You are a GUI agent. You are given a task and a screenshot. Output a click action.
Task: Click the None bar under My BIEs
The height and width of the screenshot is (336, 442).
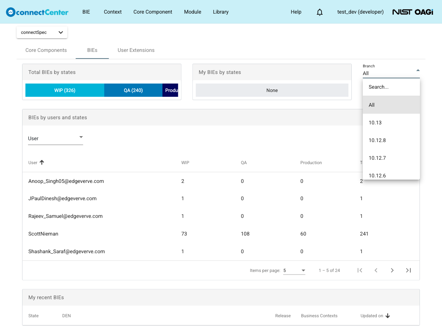[x=272, y=90]
